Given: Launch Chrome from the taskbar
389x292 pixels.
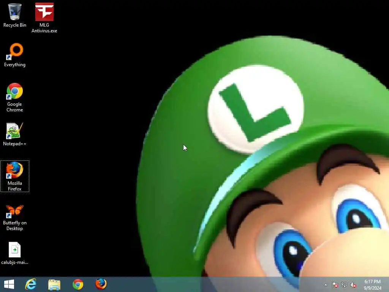Looking at the screenshot, I should 78,284.
